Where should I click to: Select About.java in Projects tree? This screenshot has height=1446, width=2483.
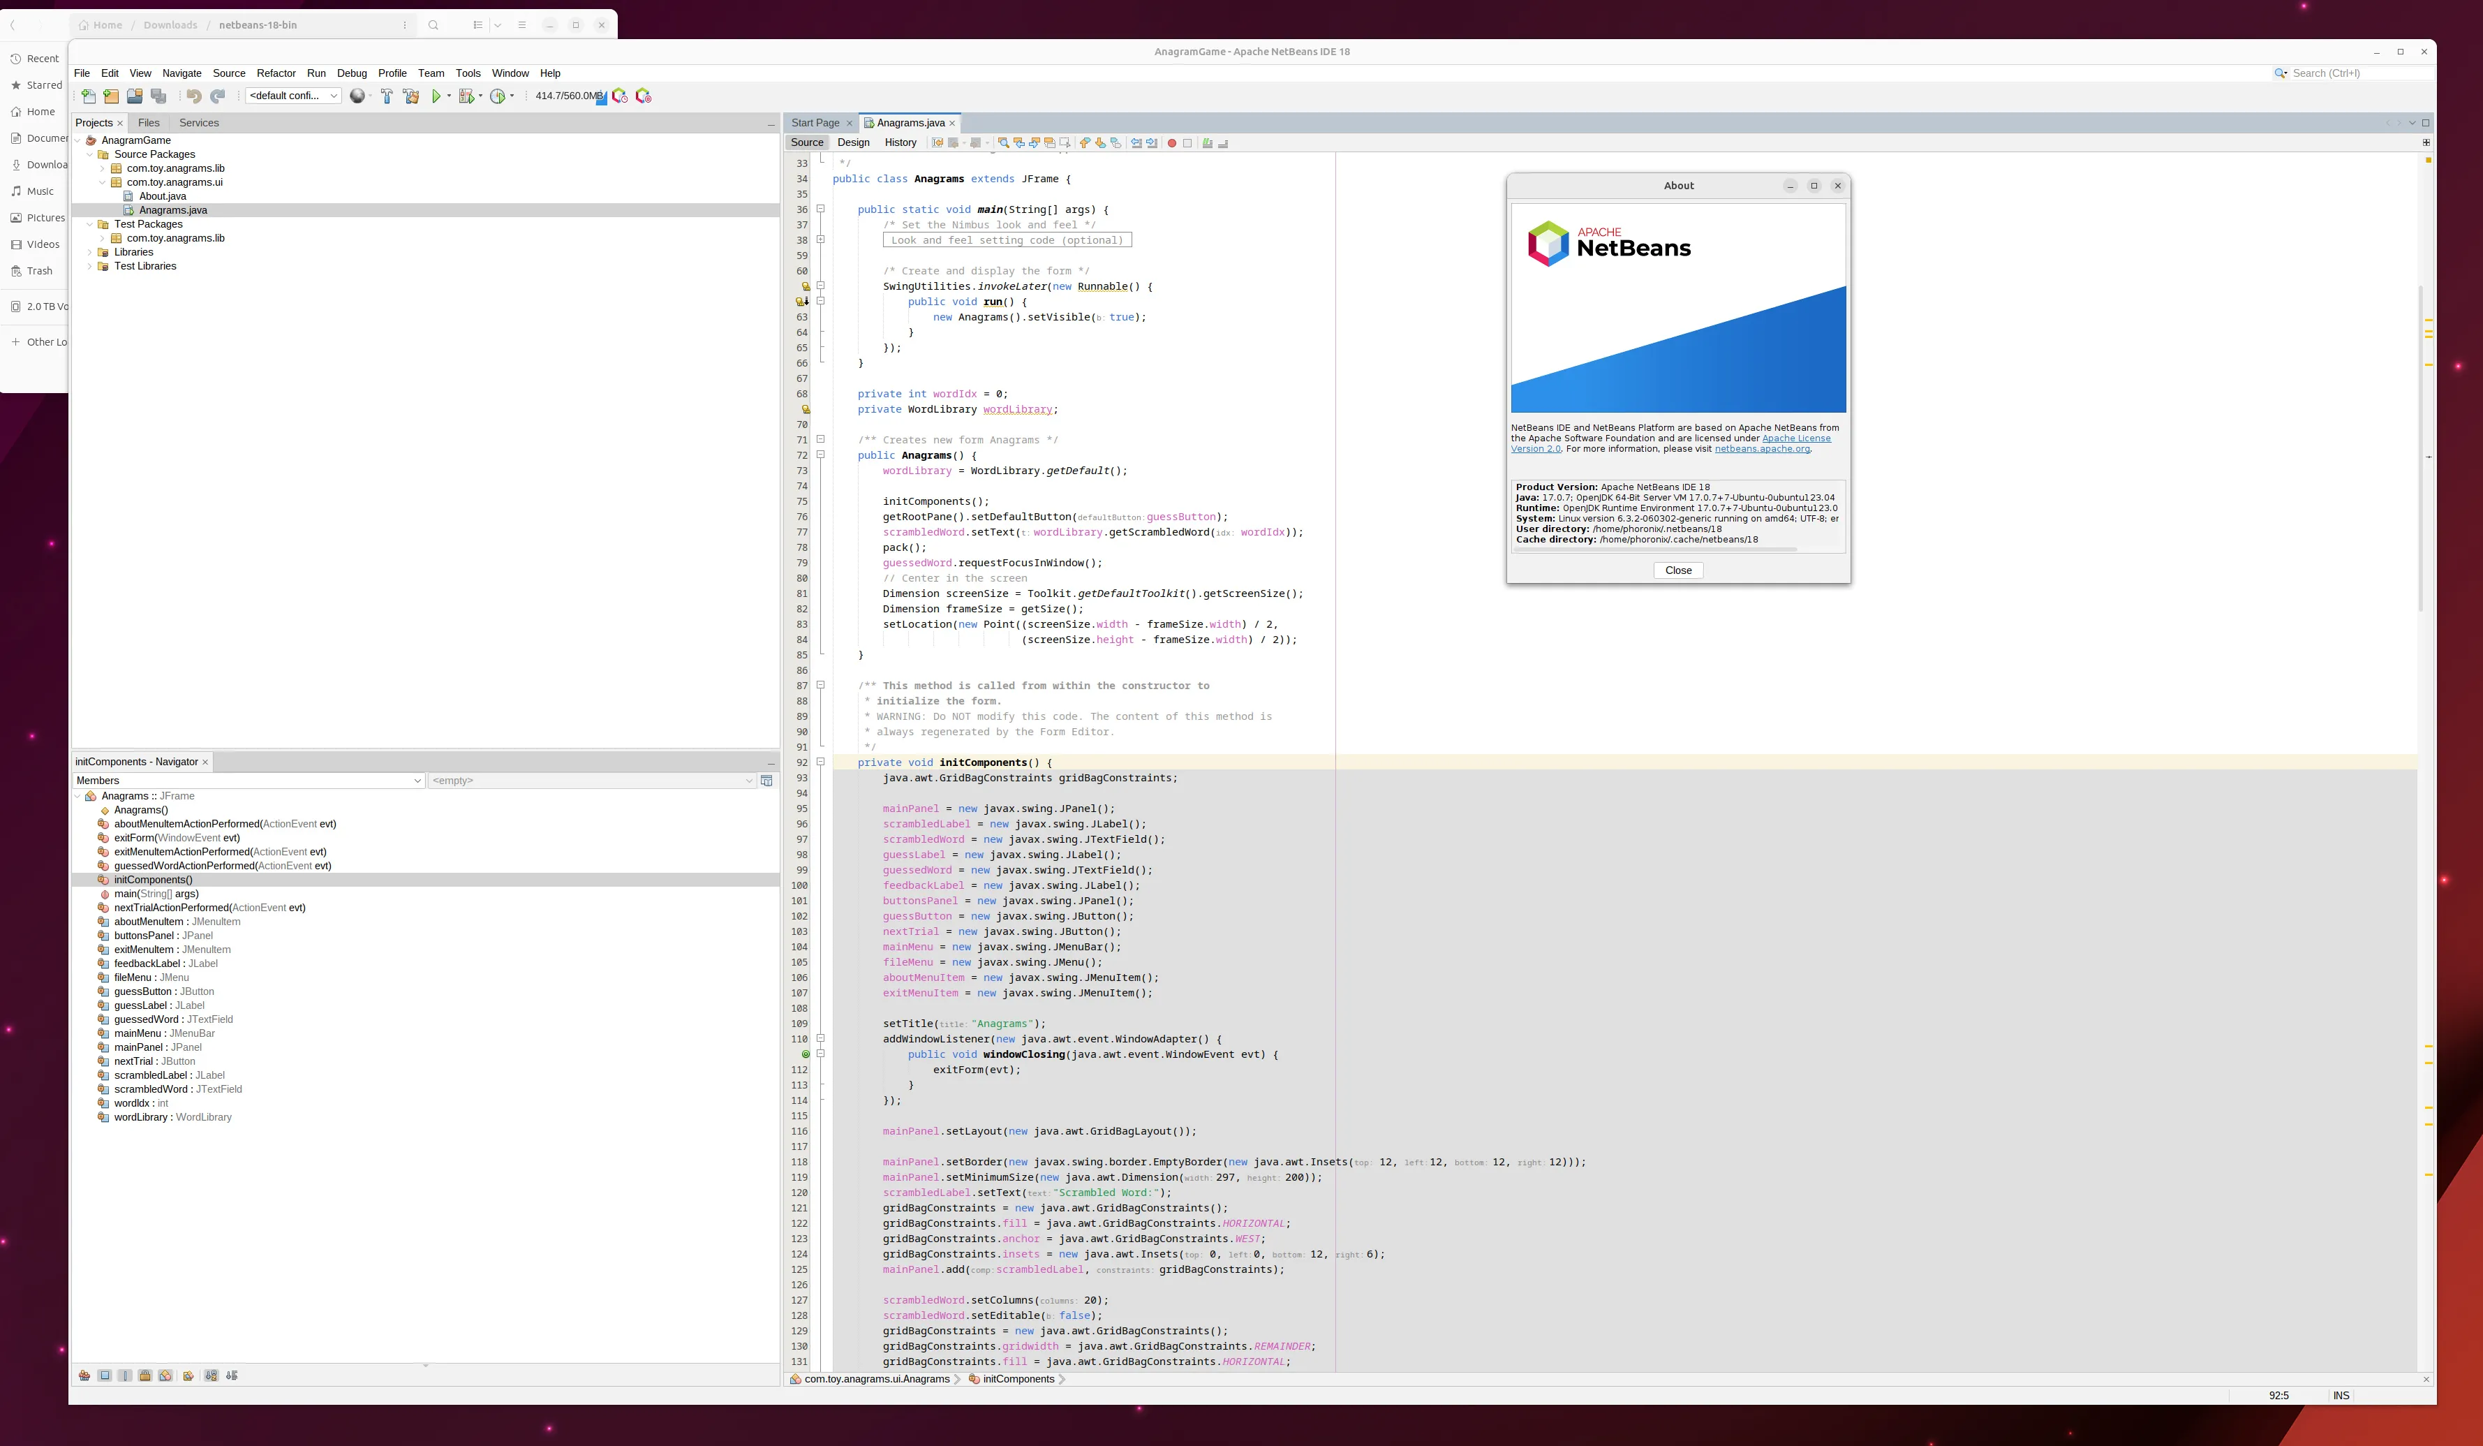163,196
